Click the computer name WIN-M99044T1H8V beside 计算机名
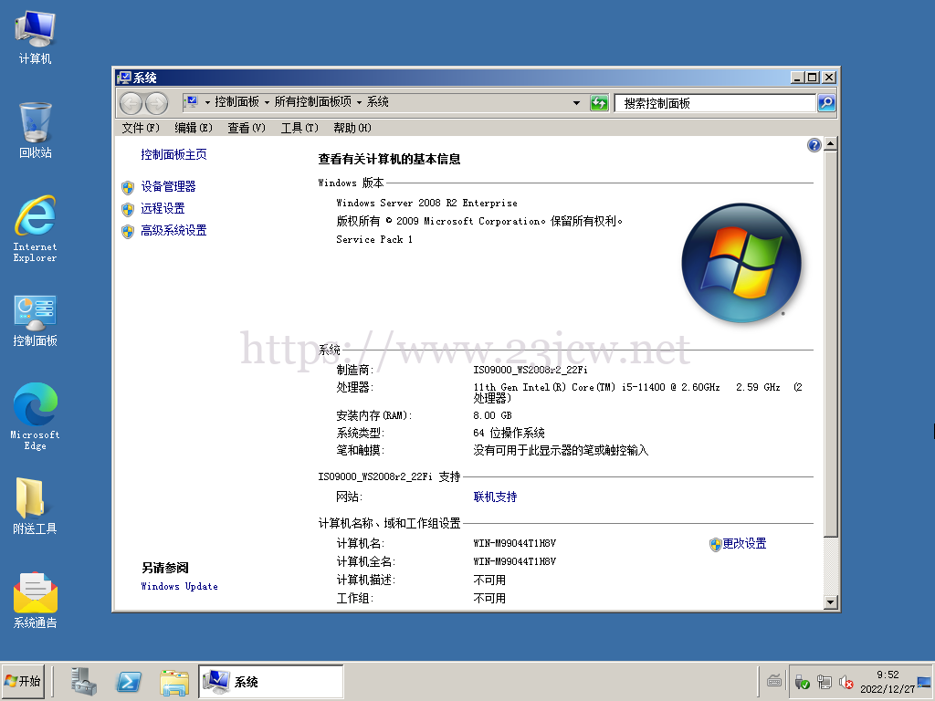 515,544
